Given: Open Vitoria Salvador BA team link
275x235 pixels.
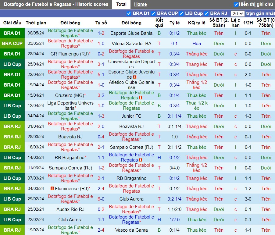Looking at the screenshot, I should [x=131, y=44].
